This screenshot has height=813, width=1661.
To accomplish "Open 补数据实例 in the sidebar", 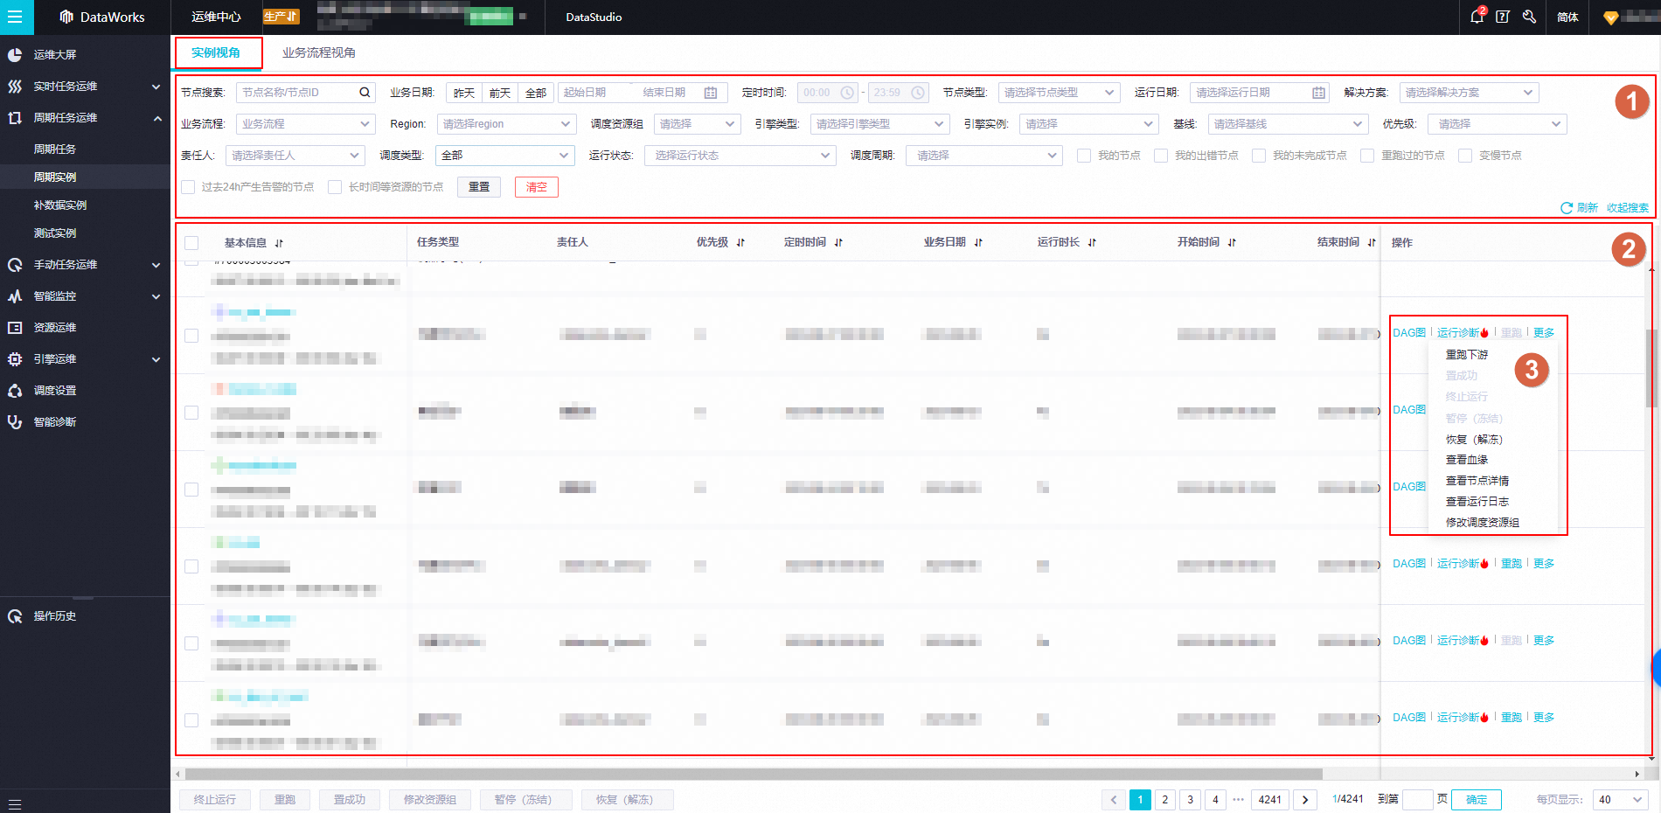I will point(60,205).
